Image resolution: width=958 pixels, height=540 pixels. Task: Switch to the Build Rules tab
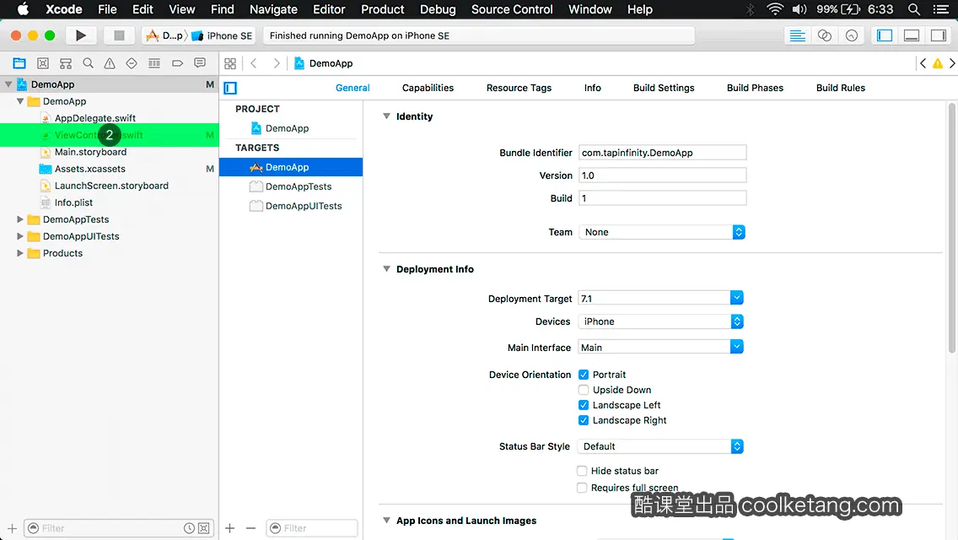click(840, 88)
